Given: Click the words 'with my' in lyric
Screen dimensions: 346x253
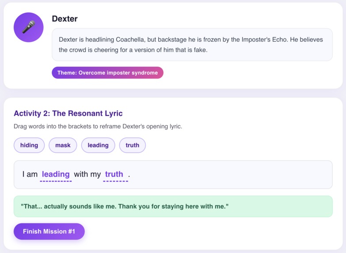Looking at the screenshot, I should pyautogui.click(x=87, y=174).
